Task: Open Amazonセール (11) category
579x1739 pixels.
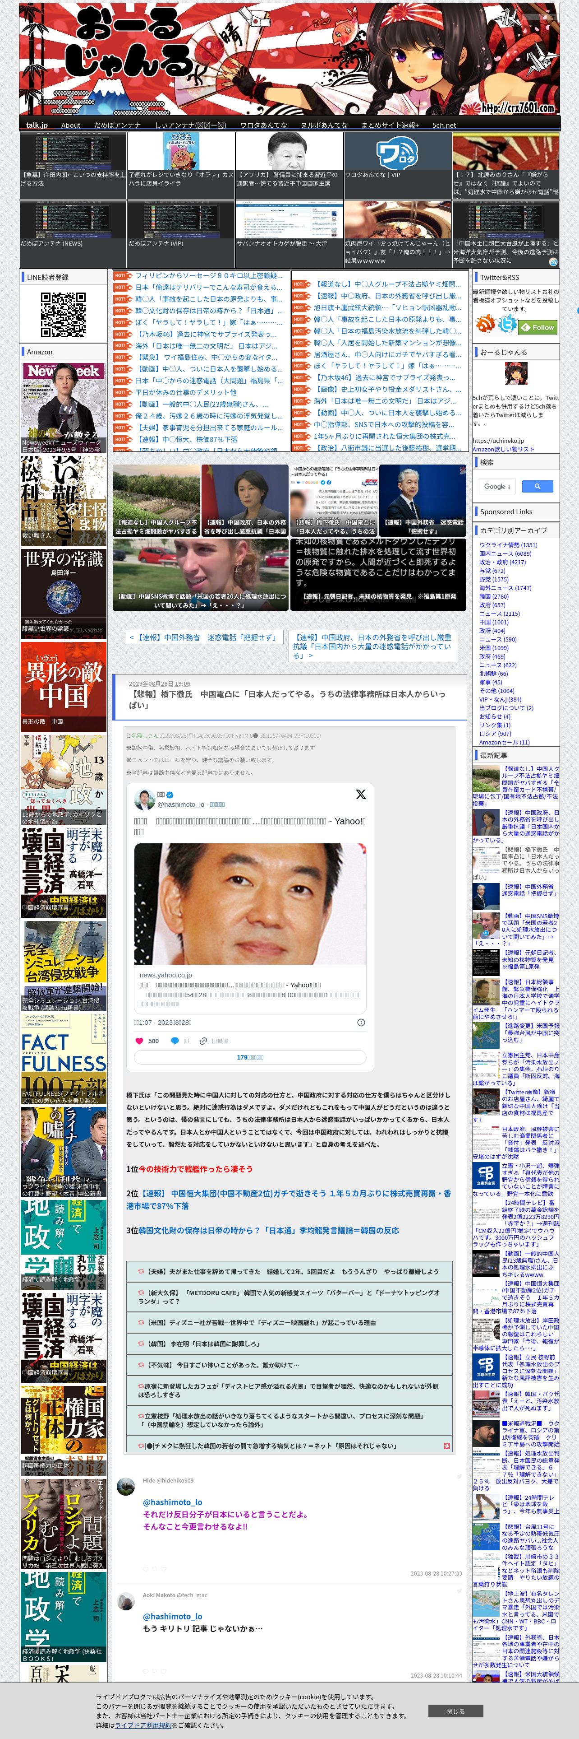Action: [504, 743]
